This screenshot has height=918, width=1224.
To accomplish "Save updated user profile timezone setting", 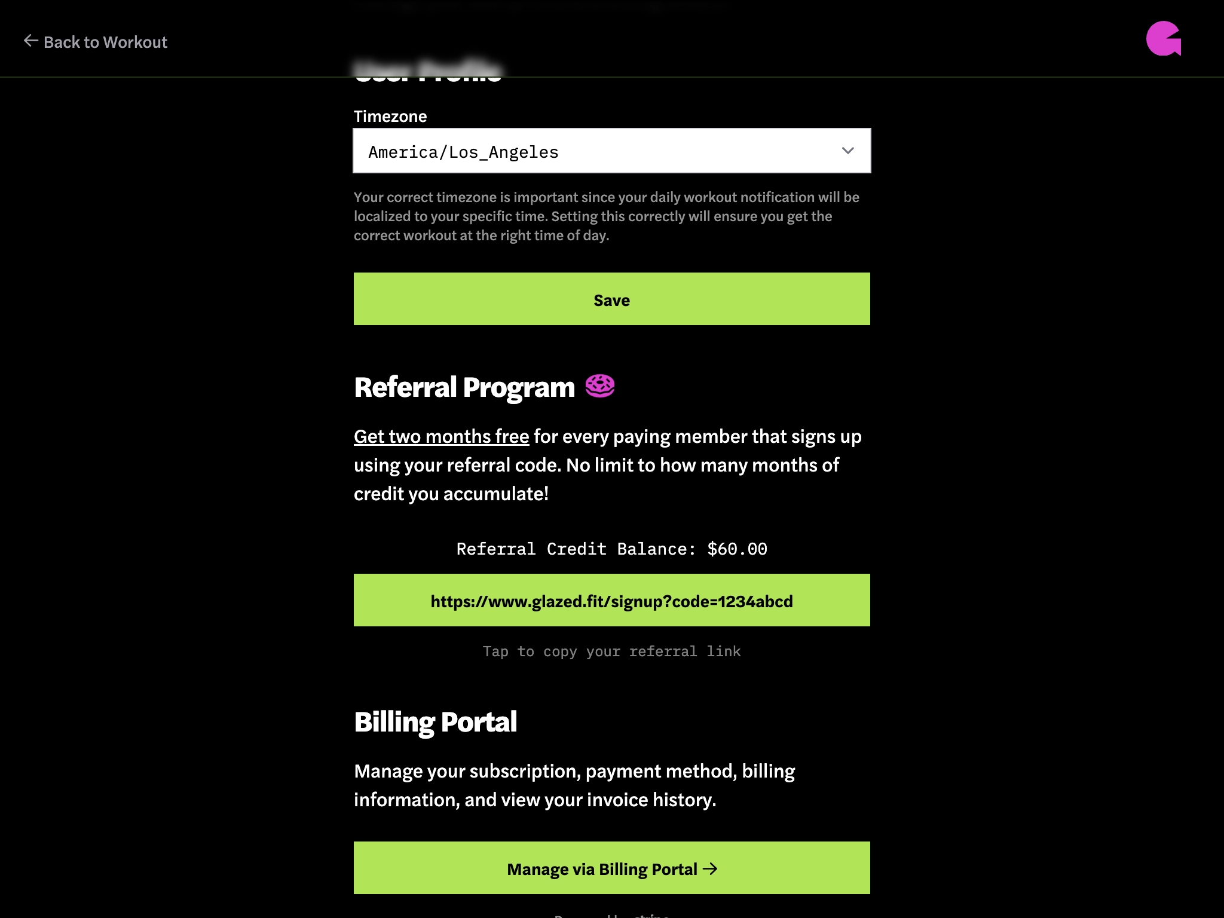I will click(612, 299).
